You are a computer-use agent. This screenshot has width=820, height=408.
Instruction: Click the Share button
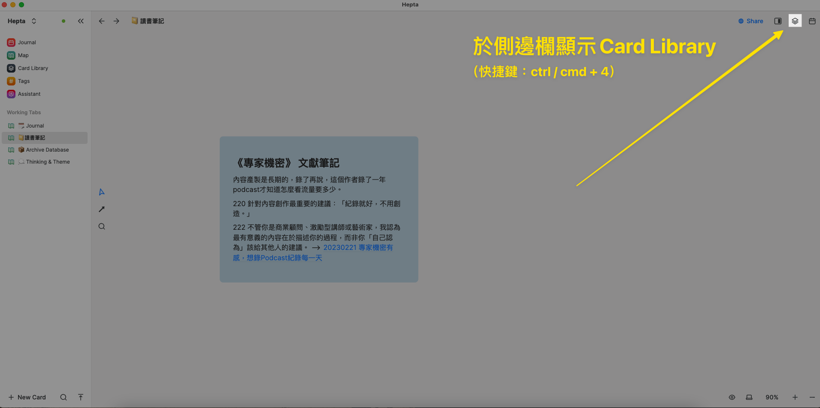(x=751, y=21)
